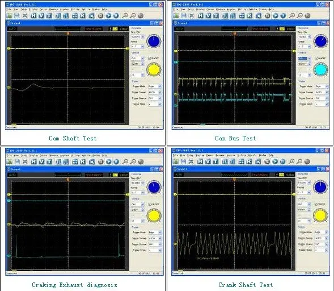Click the first magnifier icon in Crank Shaft Test toolbar
334x291 pixels.
pyautogui.click(x=292, y=161)
